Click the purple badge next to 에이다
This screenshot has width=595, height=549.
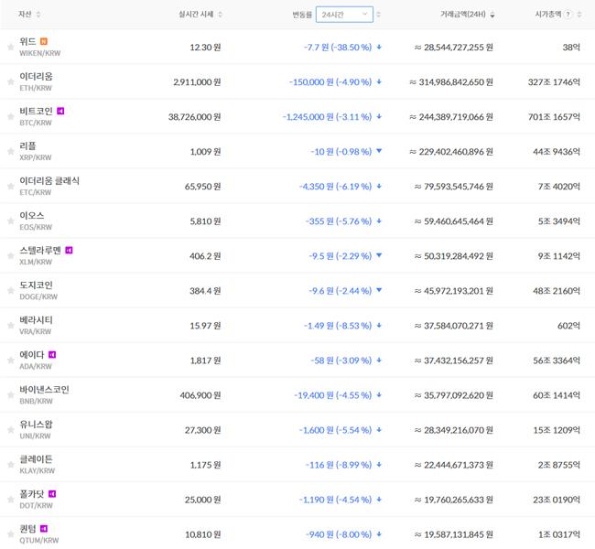(x=52, y=354)
